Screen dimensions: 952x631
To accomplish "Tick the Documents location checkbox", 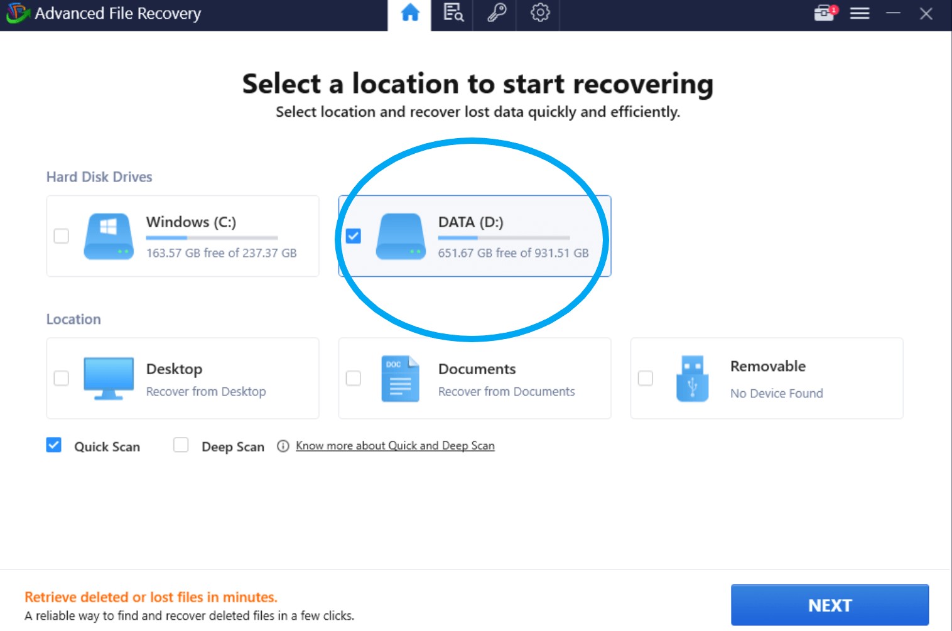I will (x=354, y=378).
